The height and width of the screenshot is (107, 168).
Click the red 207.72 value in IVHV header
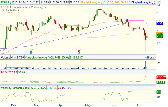tap(13, 72)
